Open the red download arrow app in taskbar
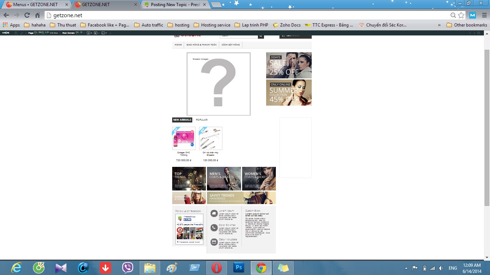This screenshot has height=275, width=490. click(105, 268)
